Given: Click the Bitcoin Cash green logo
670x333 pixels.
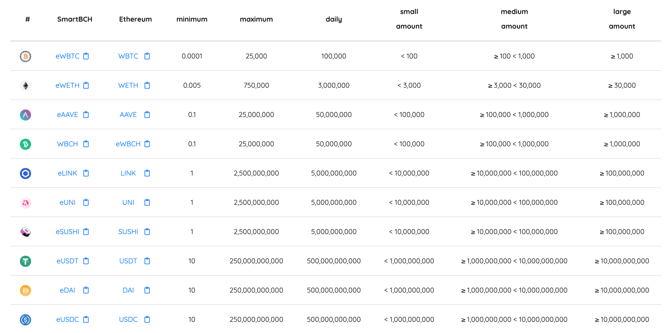Looking at the screenshot, I should pyautogui.click(x=25, y=144).
